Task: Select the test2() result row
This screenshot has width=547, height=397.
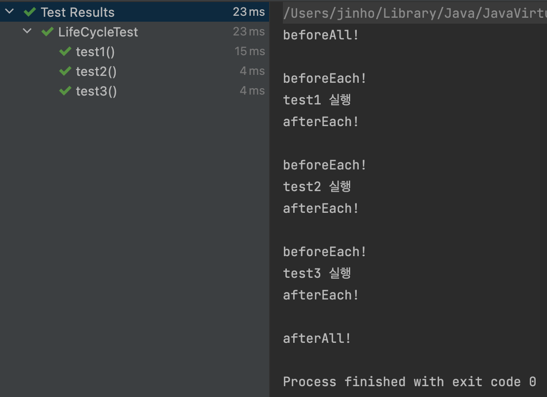Action: [135, 71]
